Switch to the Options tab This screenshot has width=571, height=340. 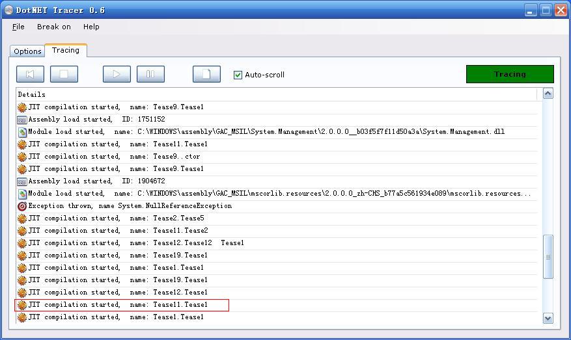27,51
